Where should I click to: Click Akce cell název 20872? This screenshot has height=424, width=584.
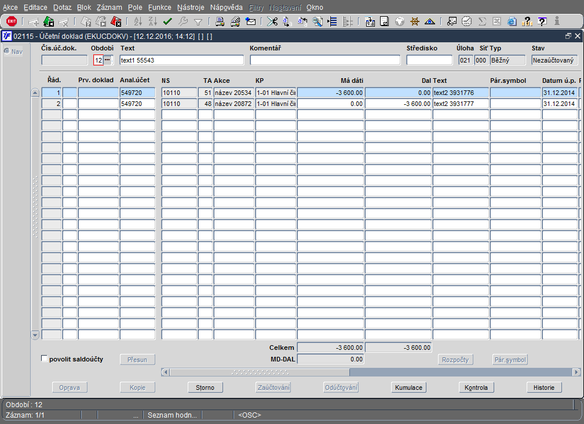(x=234, y=104)
